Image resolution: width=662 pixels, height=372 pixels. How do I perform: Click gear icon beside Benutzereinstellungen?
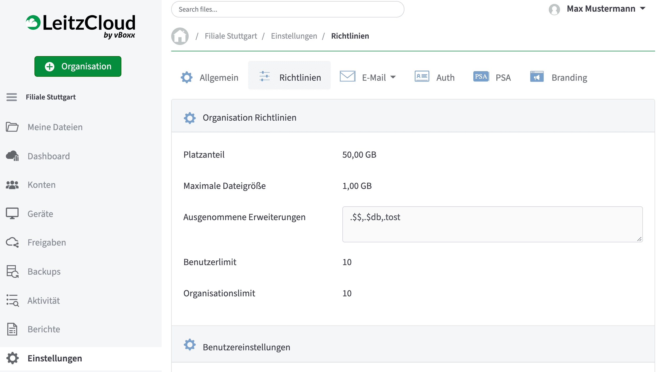tap(190, 344)
